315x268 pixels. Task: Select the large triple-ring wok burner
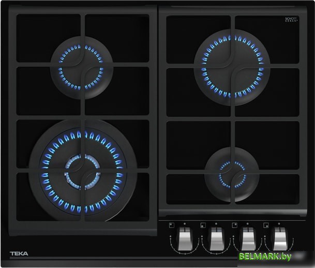click(82, 172)
